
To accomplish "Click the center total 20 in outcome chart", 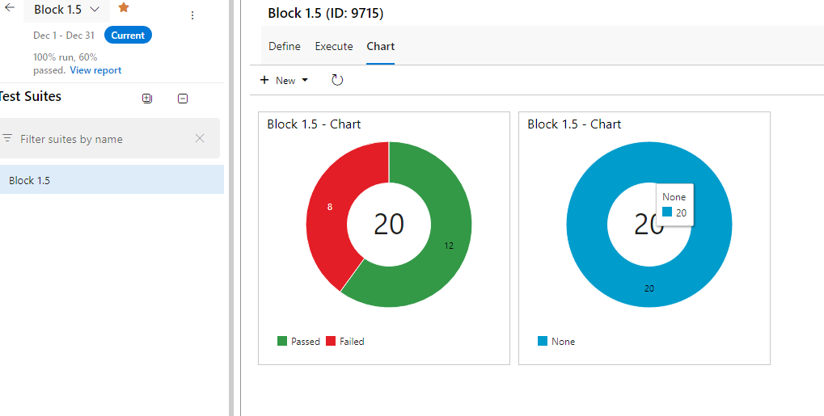I will (389, 225).
